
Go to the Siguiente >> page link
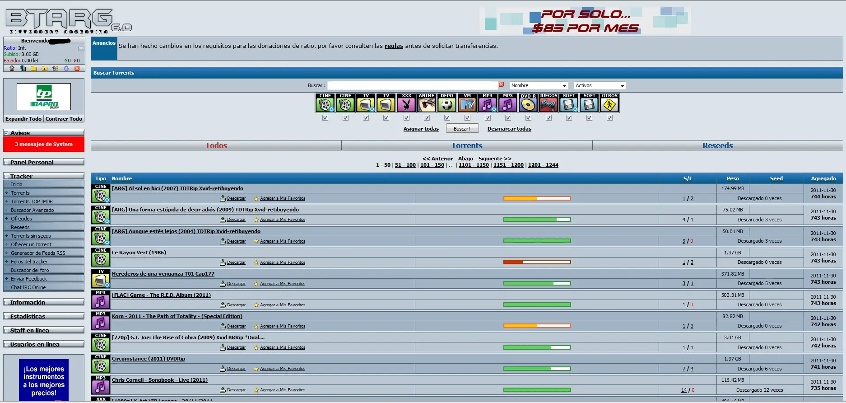tap(495, 159)
